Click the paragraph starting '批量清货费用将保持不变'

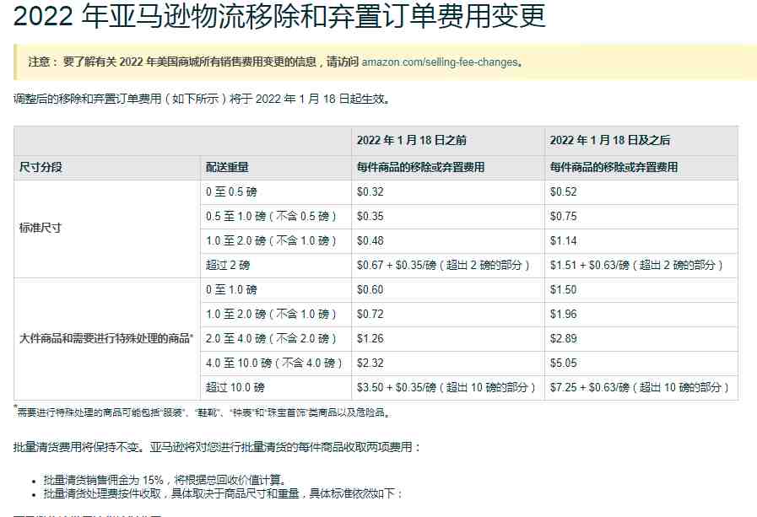pyautogui.click(x=217, y=447)
